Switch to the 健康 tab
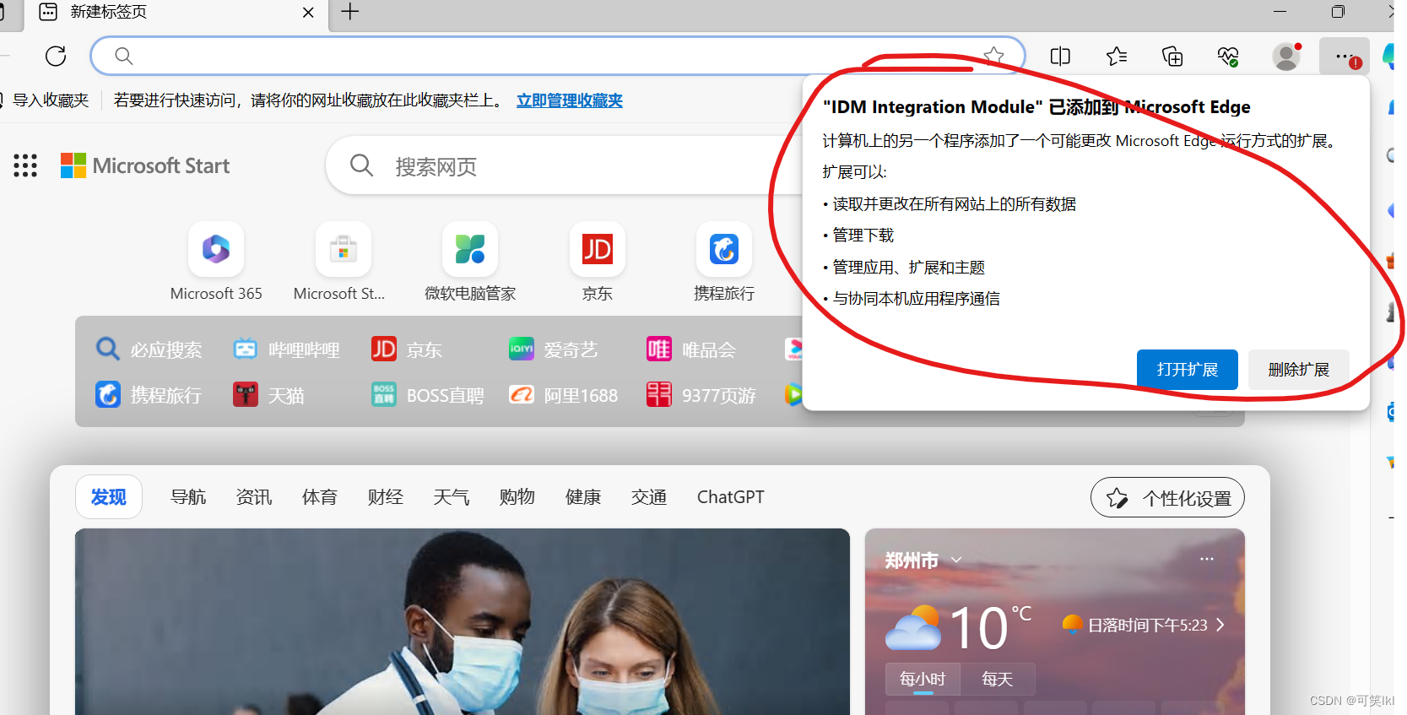This screenshot has width=1407, height=715. coord(583,497)
